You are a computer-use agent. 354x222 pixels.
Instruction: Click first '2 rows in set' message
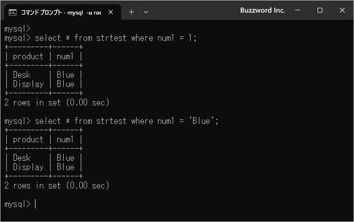click(57, 102)
